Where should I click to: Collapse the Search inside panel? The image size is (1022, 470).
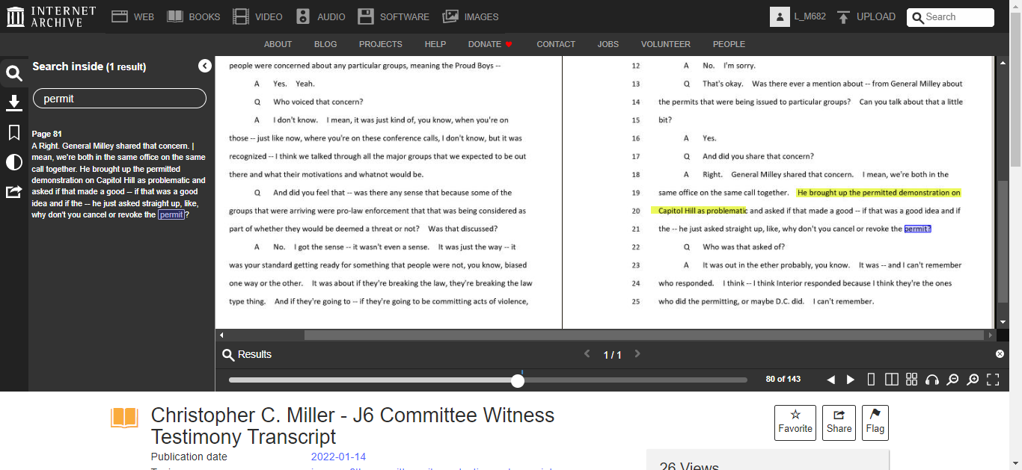point(205,66)
